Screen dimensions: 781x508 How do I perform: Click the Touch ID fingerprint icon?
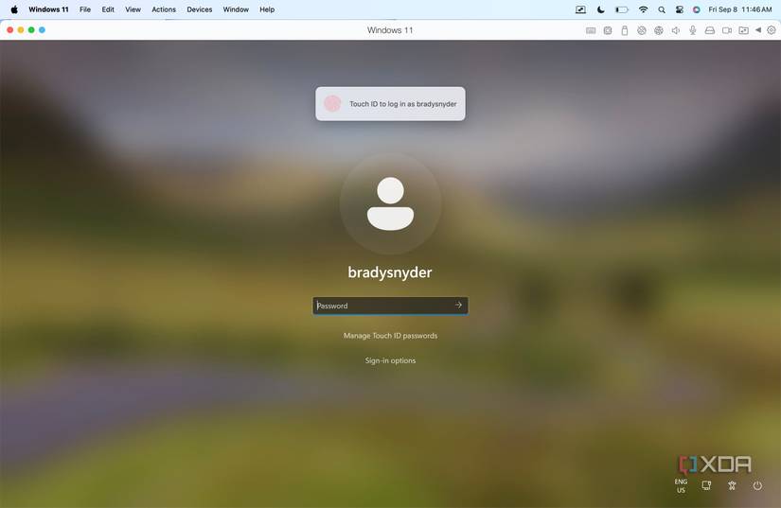point(332,103)
